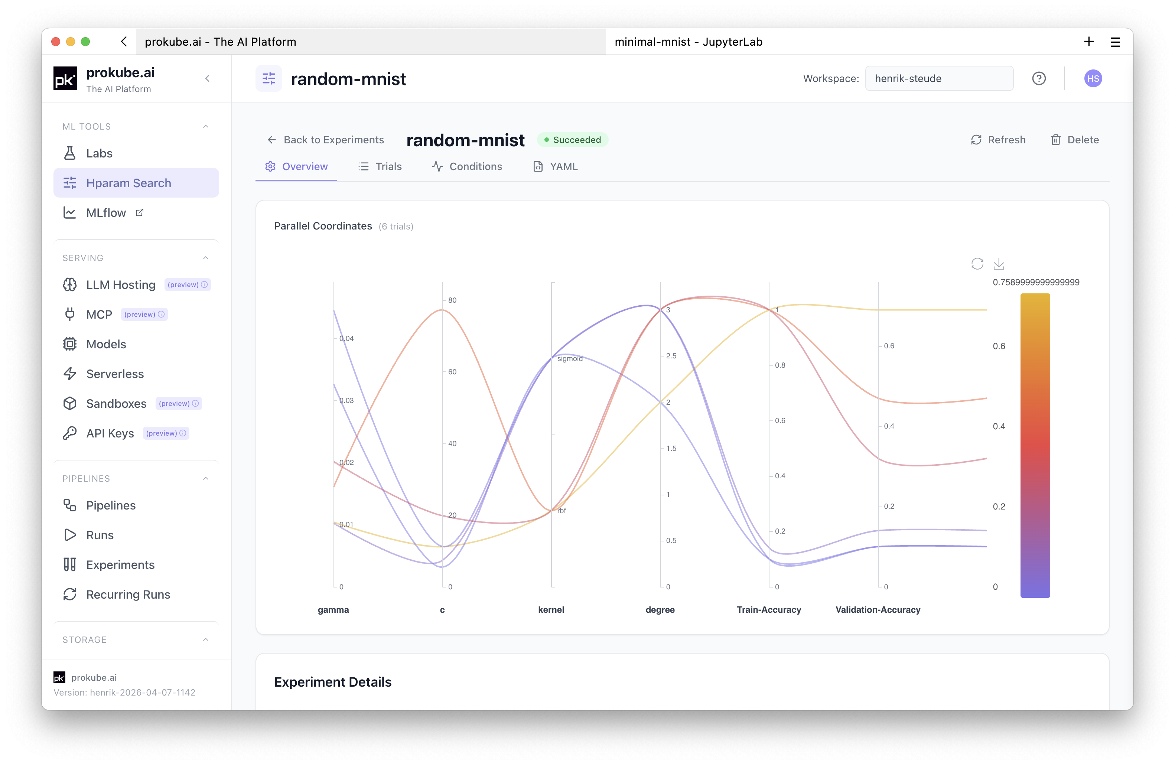This screenshot has height=765, width=1175.
Task: Go Back to Experiments
Action: [x=325, y=140]
